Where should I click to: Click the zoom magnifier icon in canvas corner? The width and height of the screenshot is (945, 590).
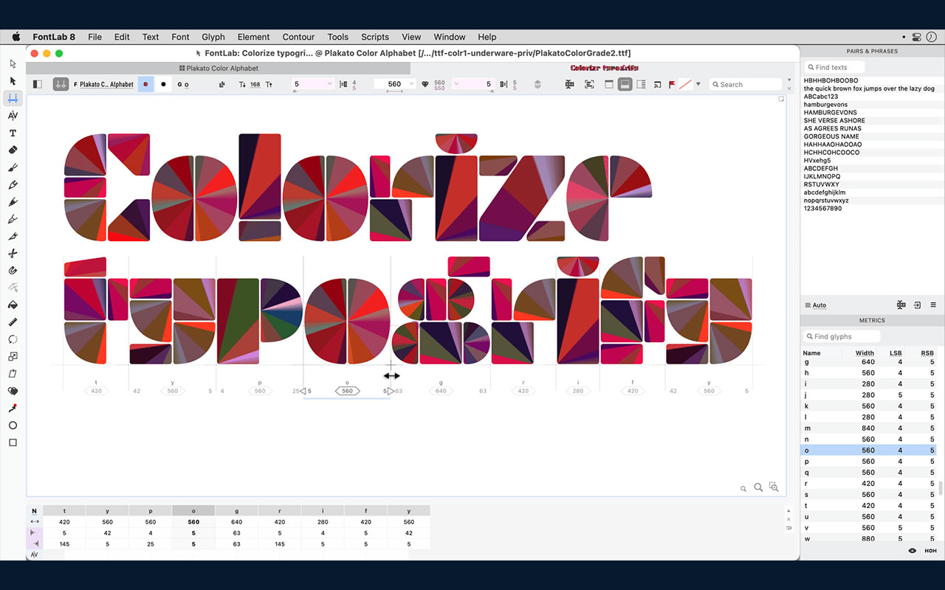click(758, 487)
